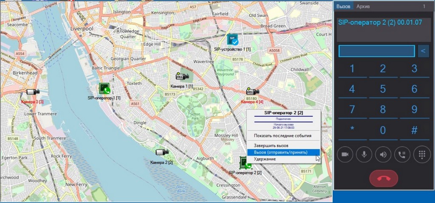Click the backspace '<' button by number field

(423, 51)
